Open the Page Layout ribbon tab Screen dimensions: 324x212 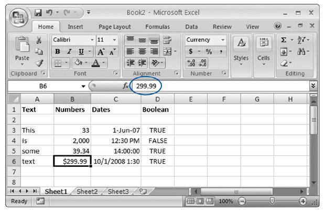[115, 27]
